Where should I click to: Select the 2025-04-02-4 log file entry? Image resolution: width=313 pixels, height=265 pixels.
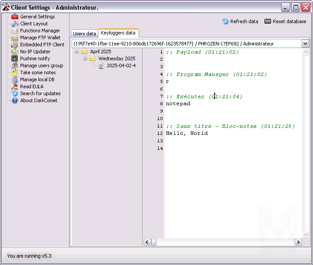coord(121,65)
